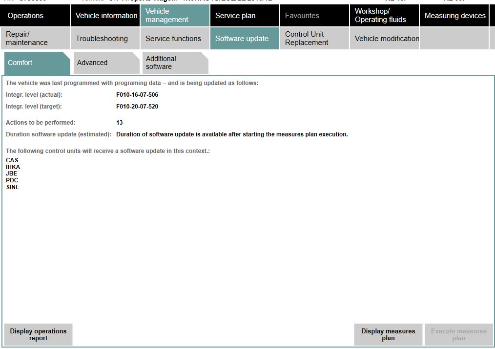Open Workshop/Operating fluids section

coord(384,16)
